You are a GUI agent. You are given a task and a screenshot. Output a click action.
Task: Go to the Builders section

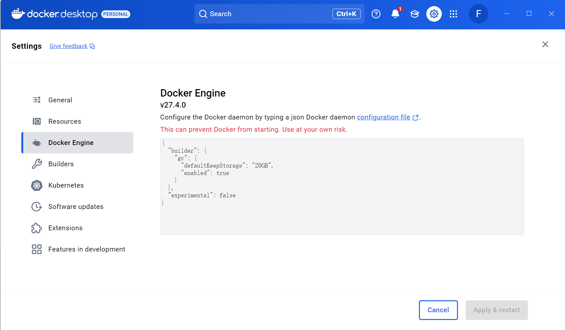(77, 164)
